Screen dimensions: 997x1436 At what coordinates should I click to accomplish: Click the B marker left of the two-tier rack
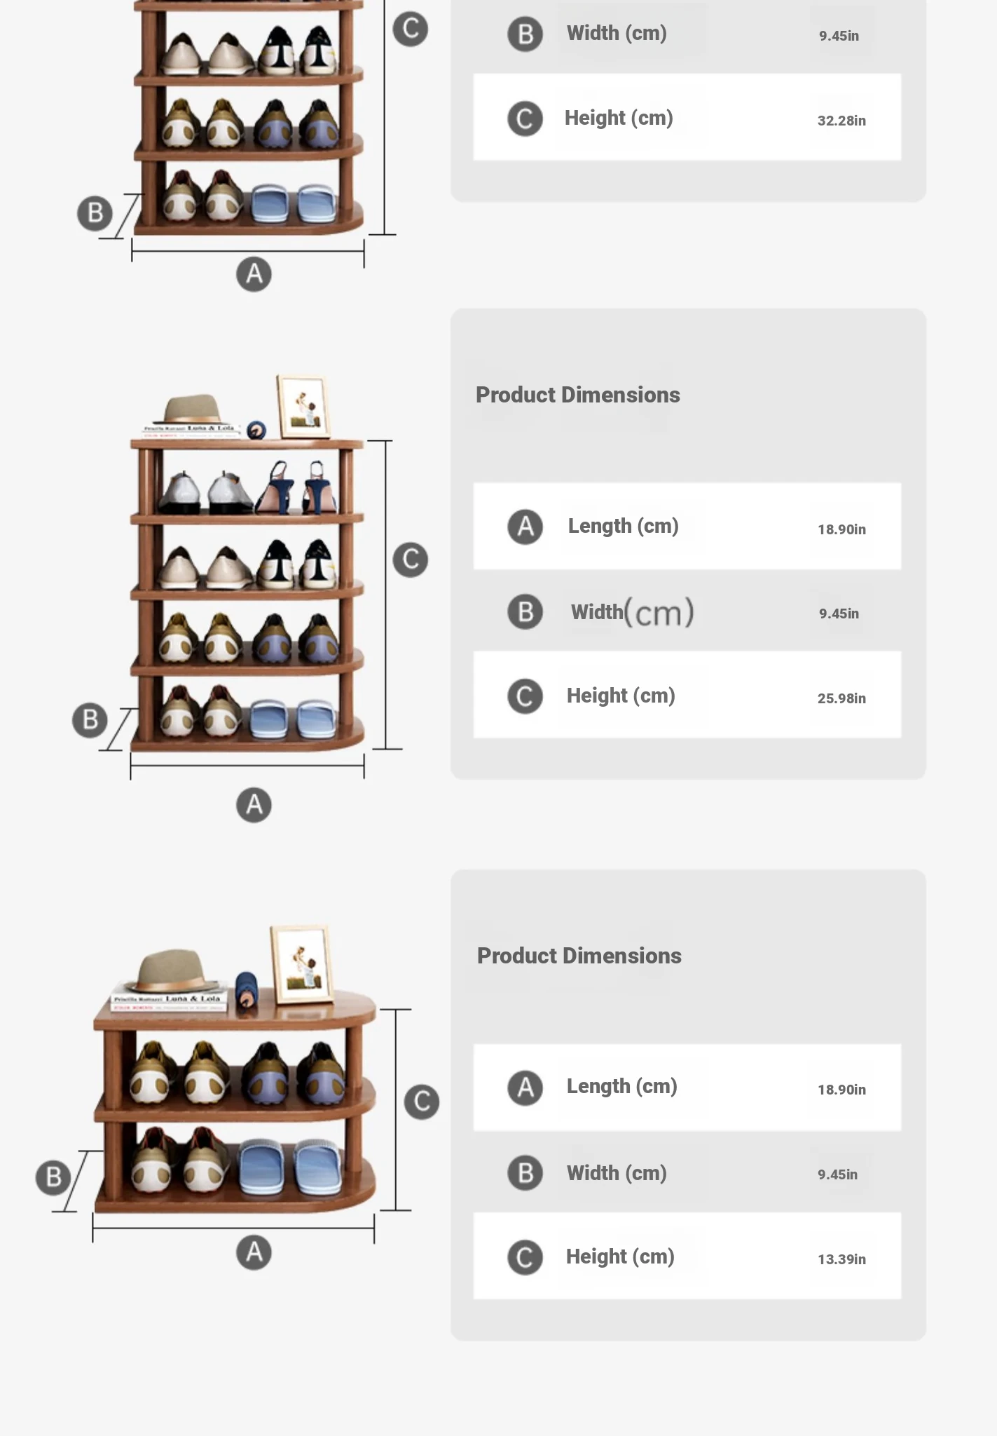(x=53, y=1177)
